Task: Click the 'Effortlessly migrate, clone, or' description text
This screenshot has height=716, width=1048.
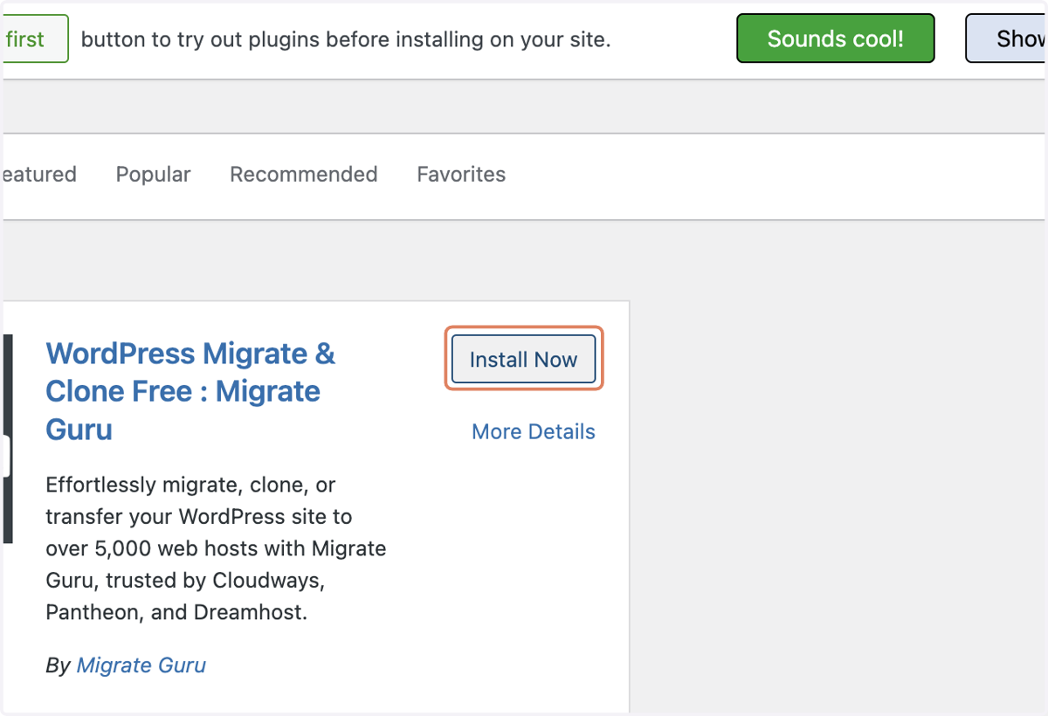Action: click(190, 485)
